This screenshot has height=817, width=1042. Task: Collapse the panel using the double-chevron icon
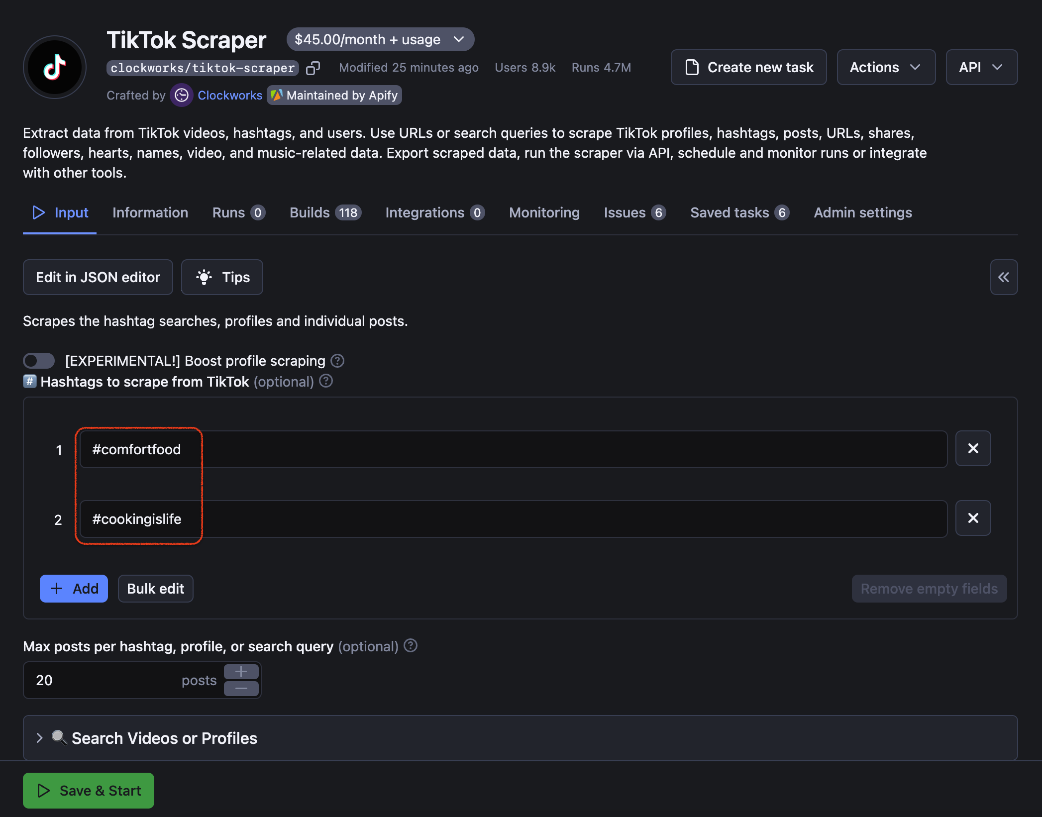(1004, 277)
